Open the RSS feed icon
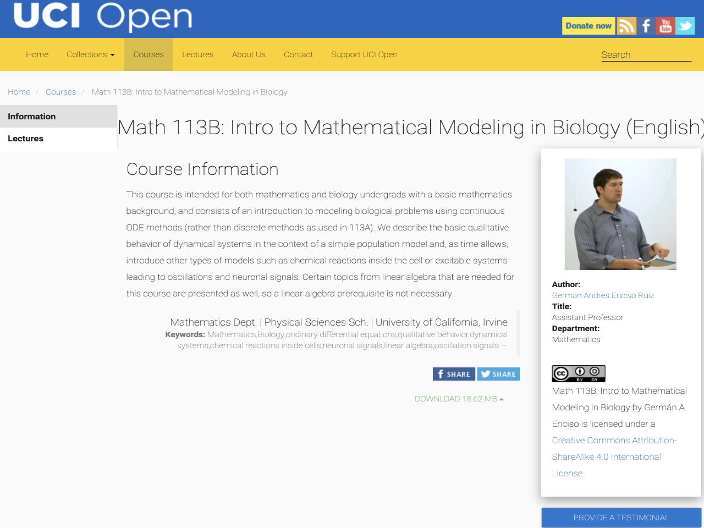 click(626, 26)
